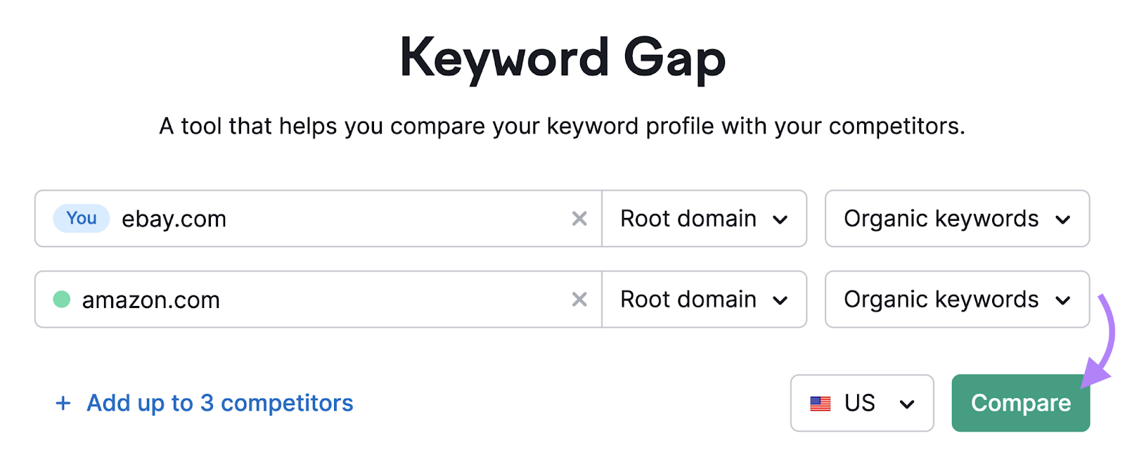
Task: Clear the ebay.com domain input
Action: pos(578,219)
